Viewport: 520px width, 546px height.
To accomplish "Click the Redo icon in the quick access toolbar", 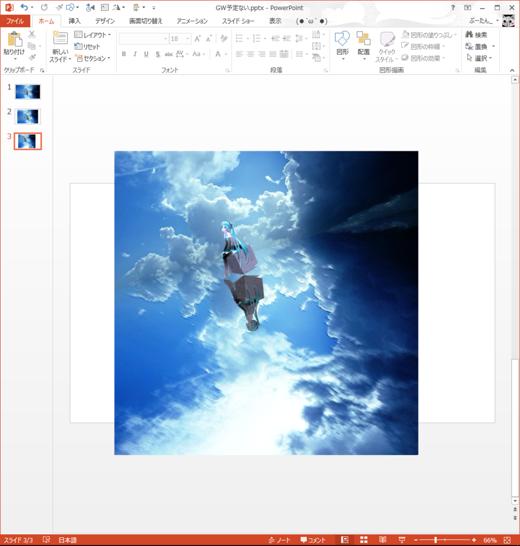I will (x=44, y=7).
